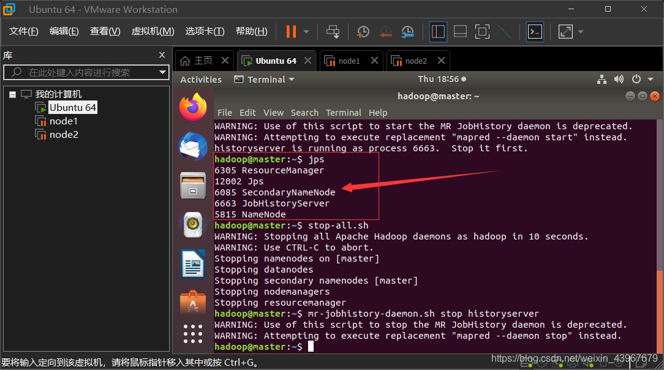Take a snapshot of the VM
Image resolution: width=664 pixels, height=370 pixels.
[x=363, y=31]
